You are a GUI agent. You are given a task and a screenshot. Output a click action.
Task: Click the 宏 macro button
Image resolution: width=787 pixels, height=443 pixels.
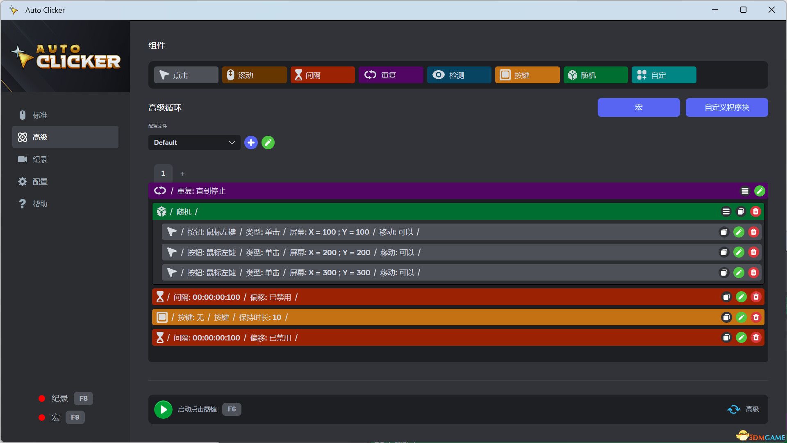[x=638, y=107]
